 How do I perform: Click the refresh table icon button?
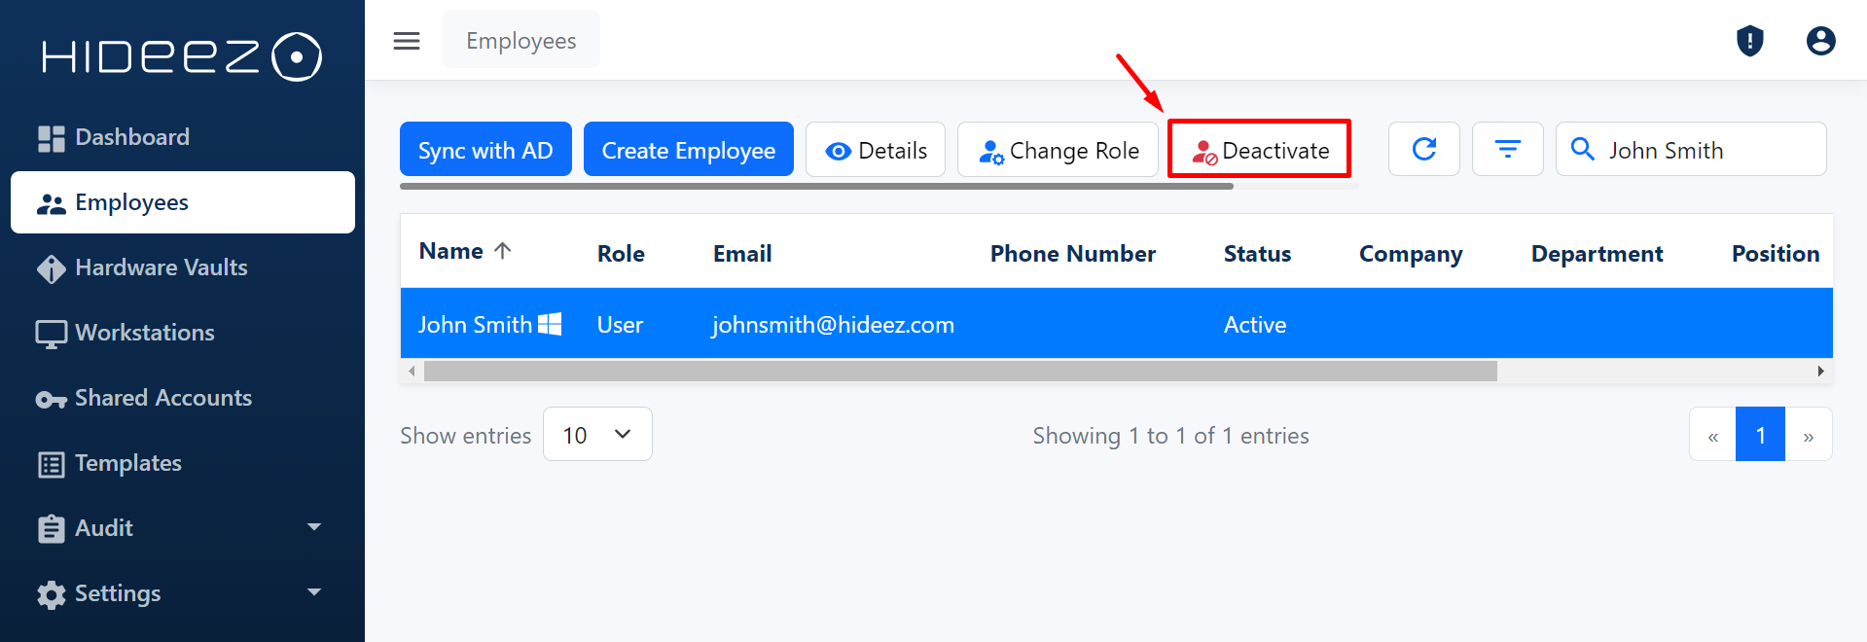click(1423, 149)
